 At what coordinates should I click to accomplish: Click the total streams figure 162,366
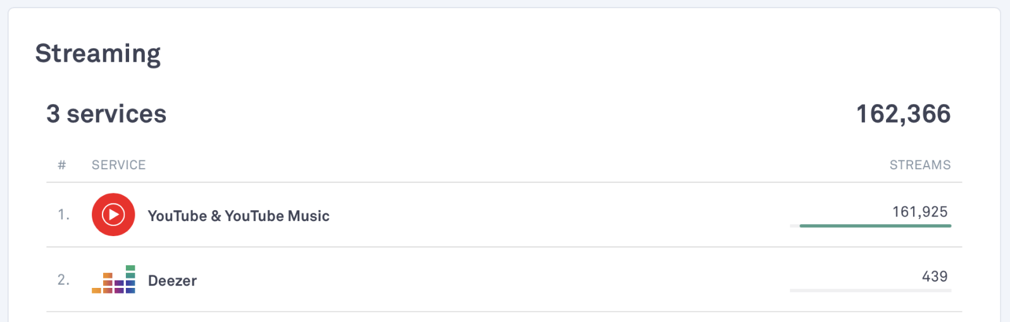pos(903,114)
